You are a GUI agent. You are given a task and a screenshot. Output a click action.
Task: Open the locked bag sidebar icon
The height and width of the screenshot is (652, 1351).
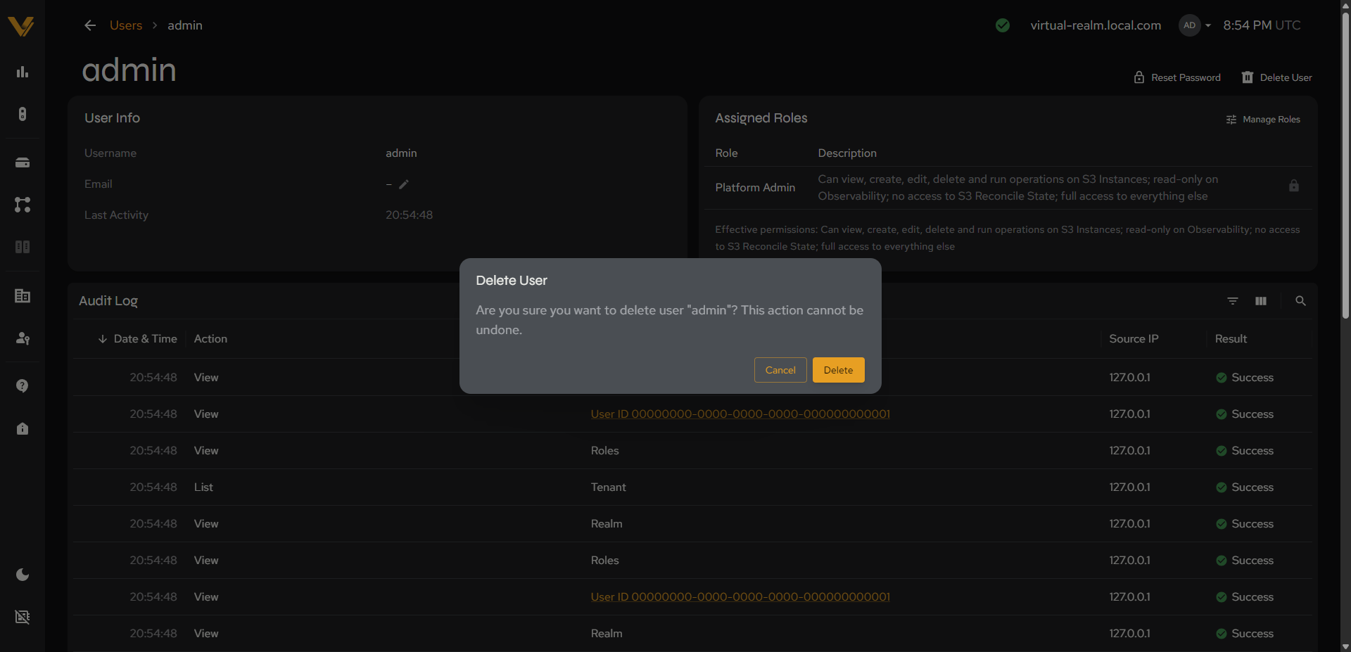(x=23, y=428)
